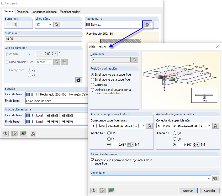Select En el lado -z de la superficie
This screenshot has width=222, height=196.
92,80
